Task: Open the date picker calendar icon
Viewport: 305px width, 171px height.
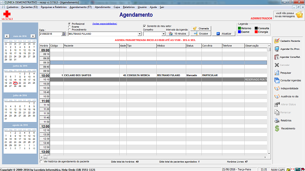Action: (63, 34)
